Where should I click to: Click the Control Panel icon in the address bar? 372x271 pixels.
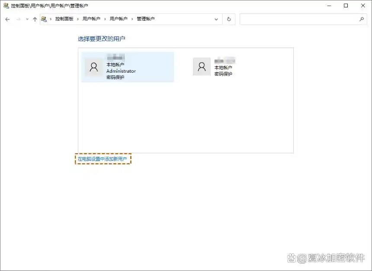43,19
